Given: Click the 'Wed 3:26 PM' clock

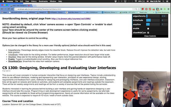Looking at the screenshot, I should point(155,1).
